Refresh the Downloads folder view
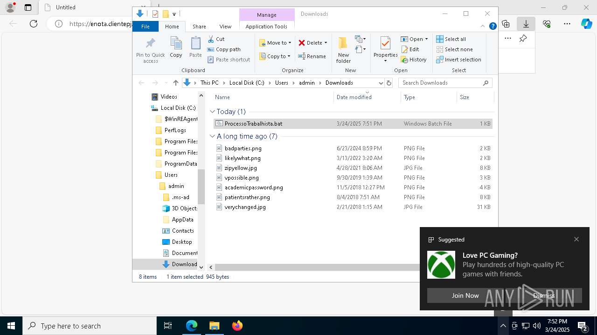The width and height of the screenshot is (597, 335). [389, 83]
